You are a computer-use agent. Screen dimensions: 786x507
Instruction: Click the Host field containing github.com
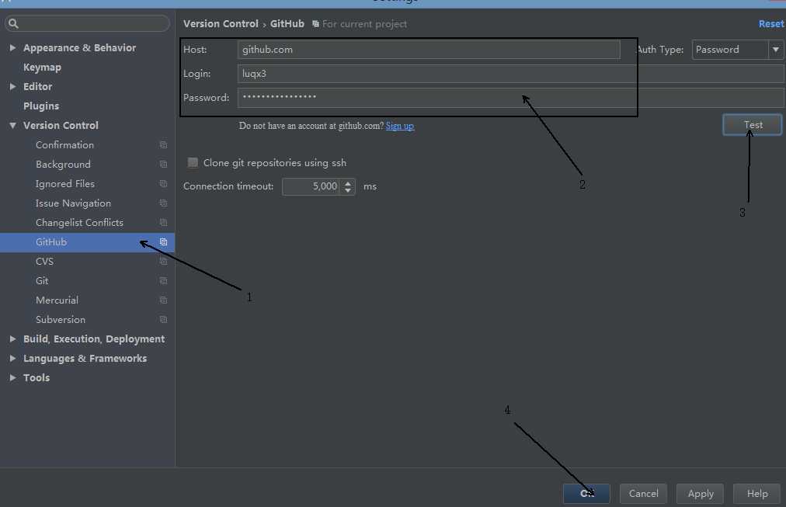coord(429,50)
